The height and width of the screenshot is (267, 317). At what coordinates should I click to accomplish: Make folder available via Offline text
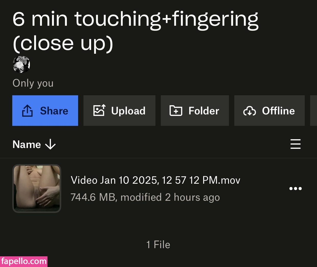click(x=278, y=111)
